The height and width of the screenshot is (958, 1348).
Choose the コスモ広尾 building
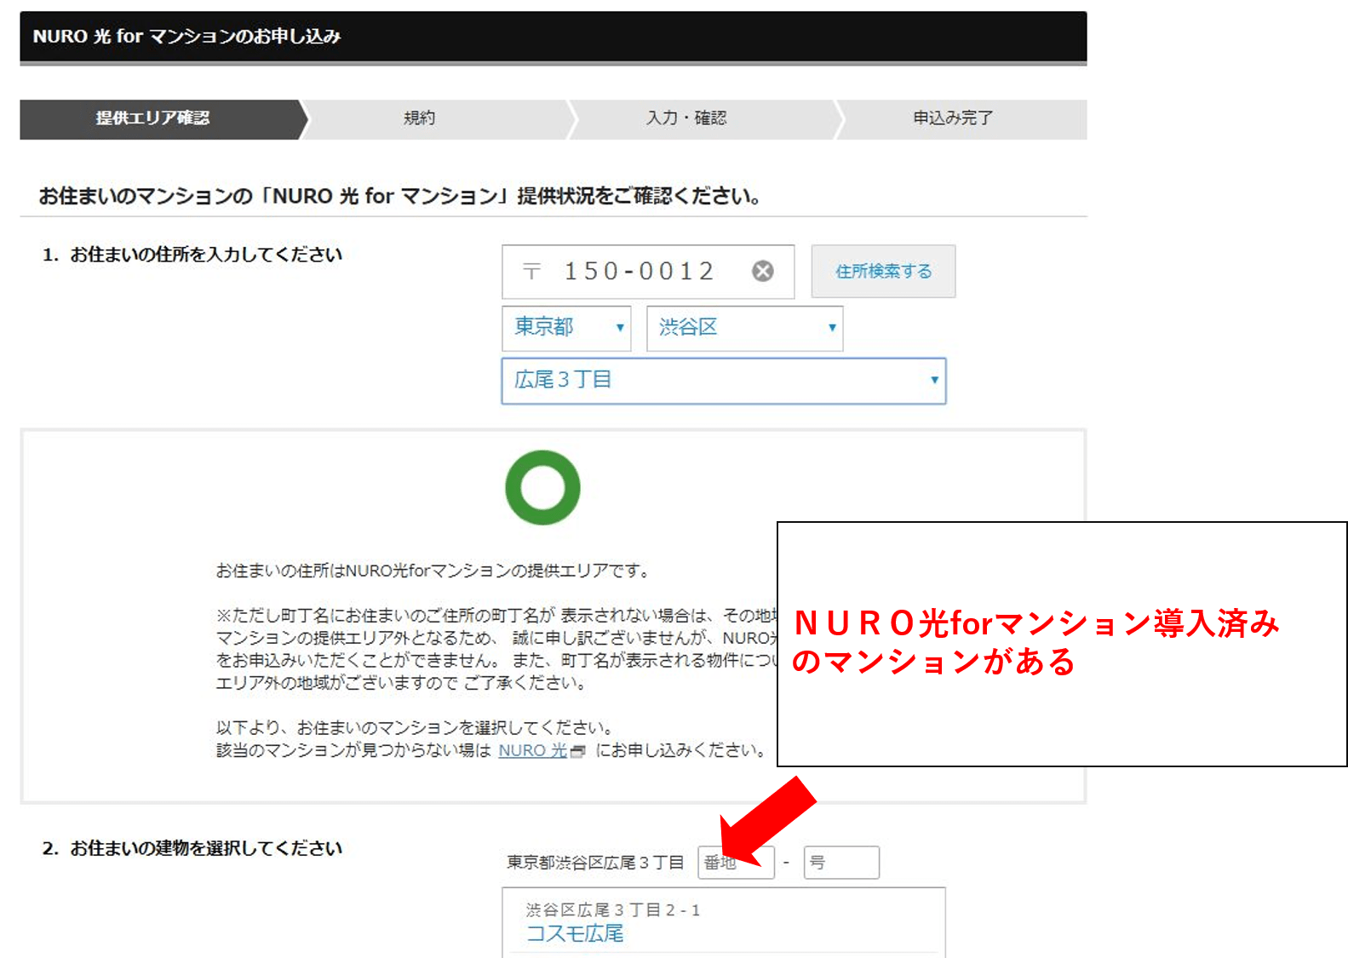[575, 933]
